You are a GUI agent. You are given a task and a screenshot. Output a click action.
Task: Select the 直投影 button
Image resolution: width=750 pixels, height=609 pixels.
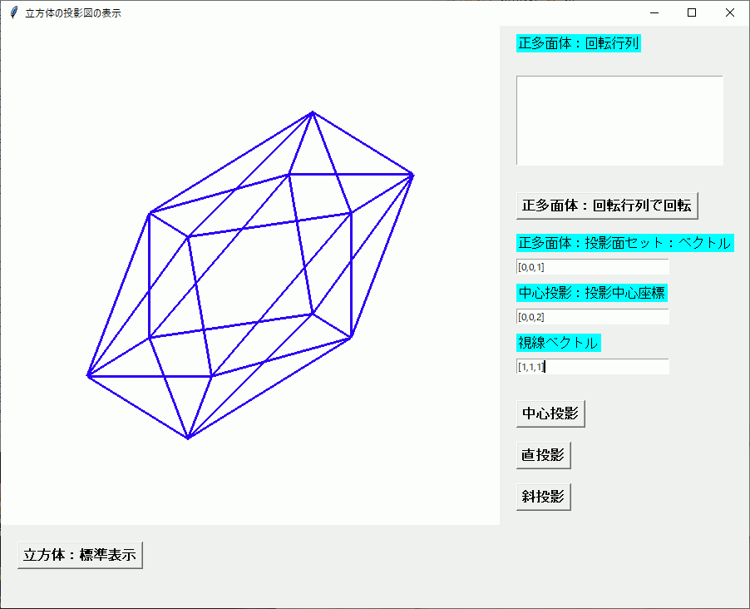(x=543, y=455)
